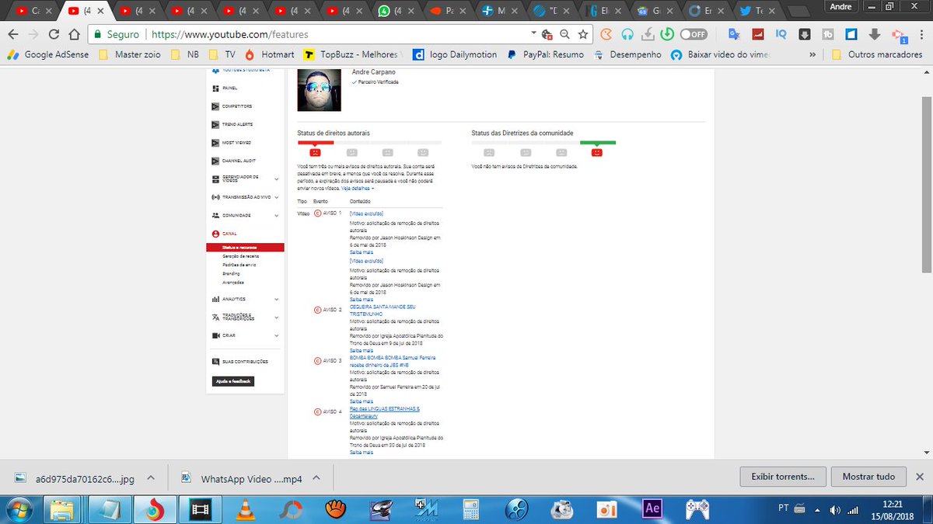
Task: Open After Effects from the taskbar
Action: click(x=652, y=509)
